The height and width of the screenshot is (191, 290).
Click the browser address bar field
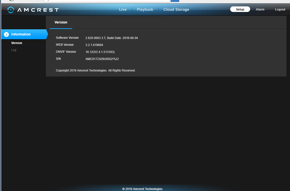click(107, 1)
